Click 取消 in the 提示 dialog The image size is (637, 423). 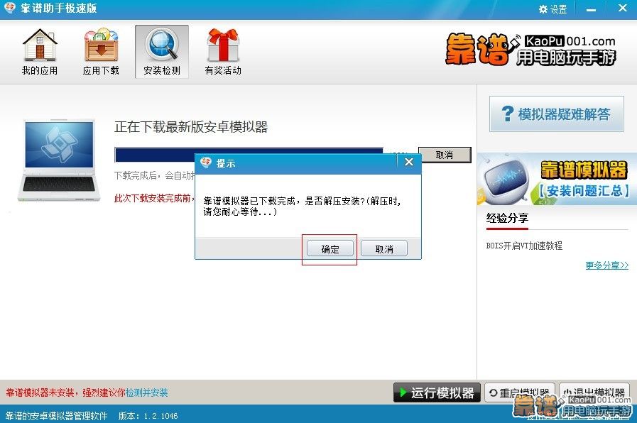(384, 249)
